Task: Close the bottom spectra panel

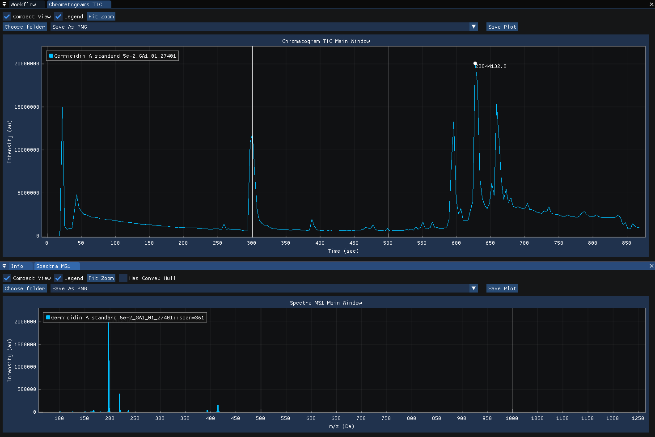Action: 651,266
